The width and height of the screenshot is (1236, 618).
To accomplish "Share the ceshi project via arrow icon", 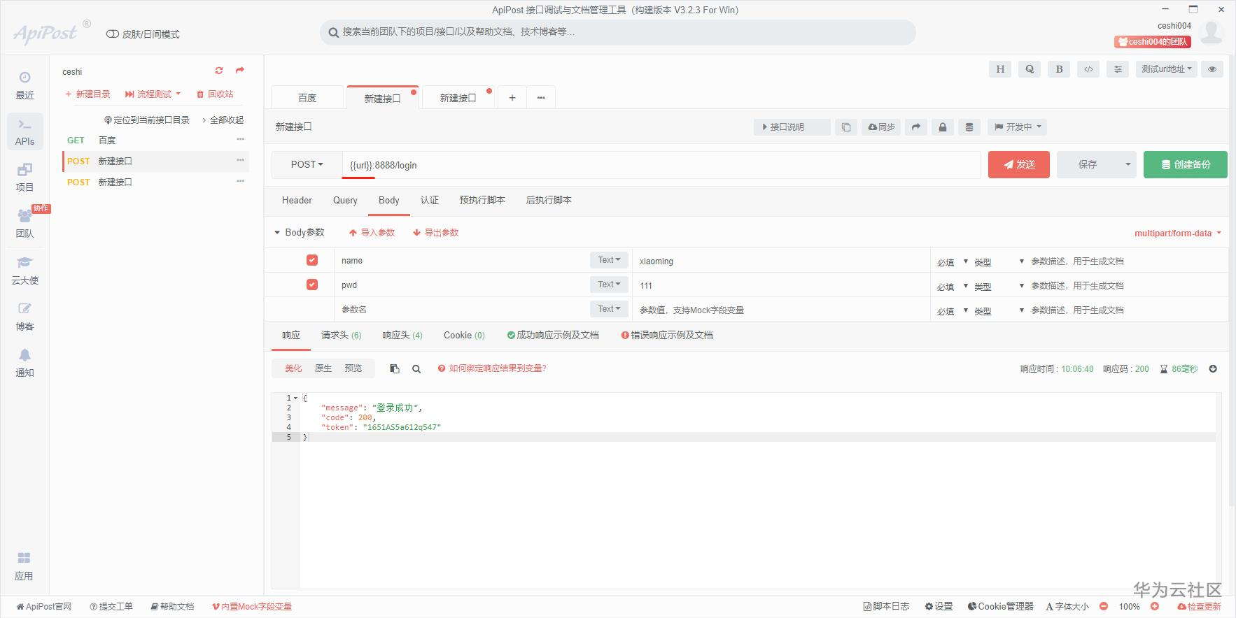I will tap(240, 71).
